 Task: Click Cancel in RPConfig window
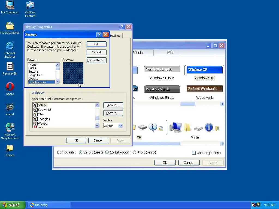click(x=189, y=162)
